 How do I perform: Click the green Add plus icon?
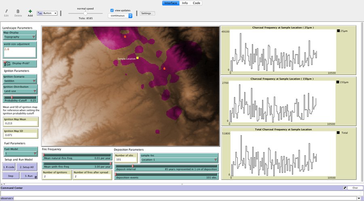[30, 11]
